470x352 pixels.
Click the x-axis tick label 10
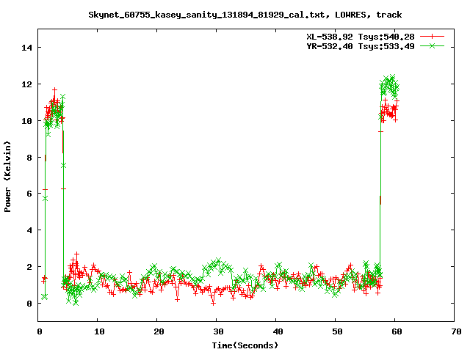pos(99,331)
